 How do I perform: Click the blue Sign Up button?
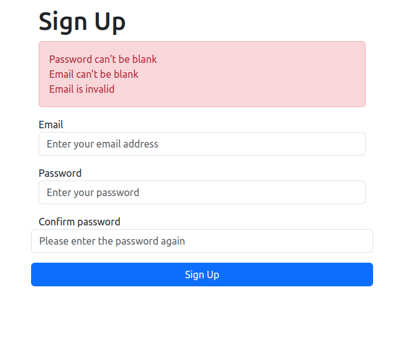[x=201, y=275]
